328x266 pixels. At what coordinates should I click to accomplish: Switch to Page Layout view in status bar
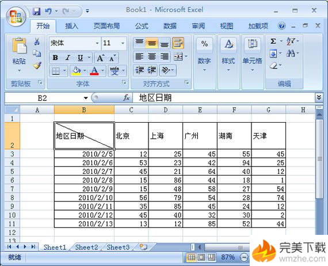[201, 257]
